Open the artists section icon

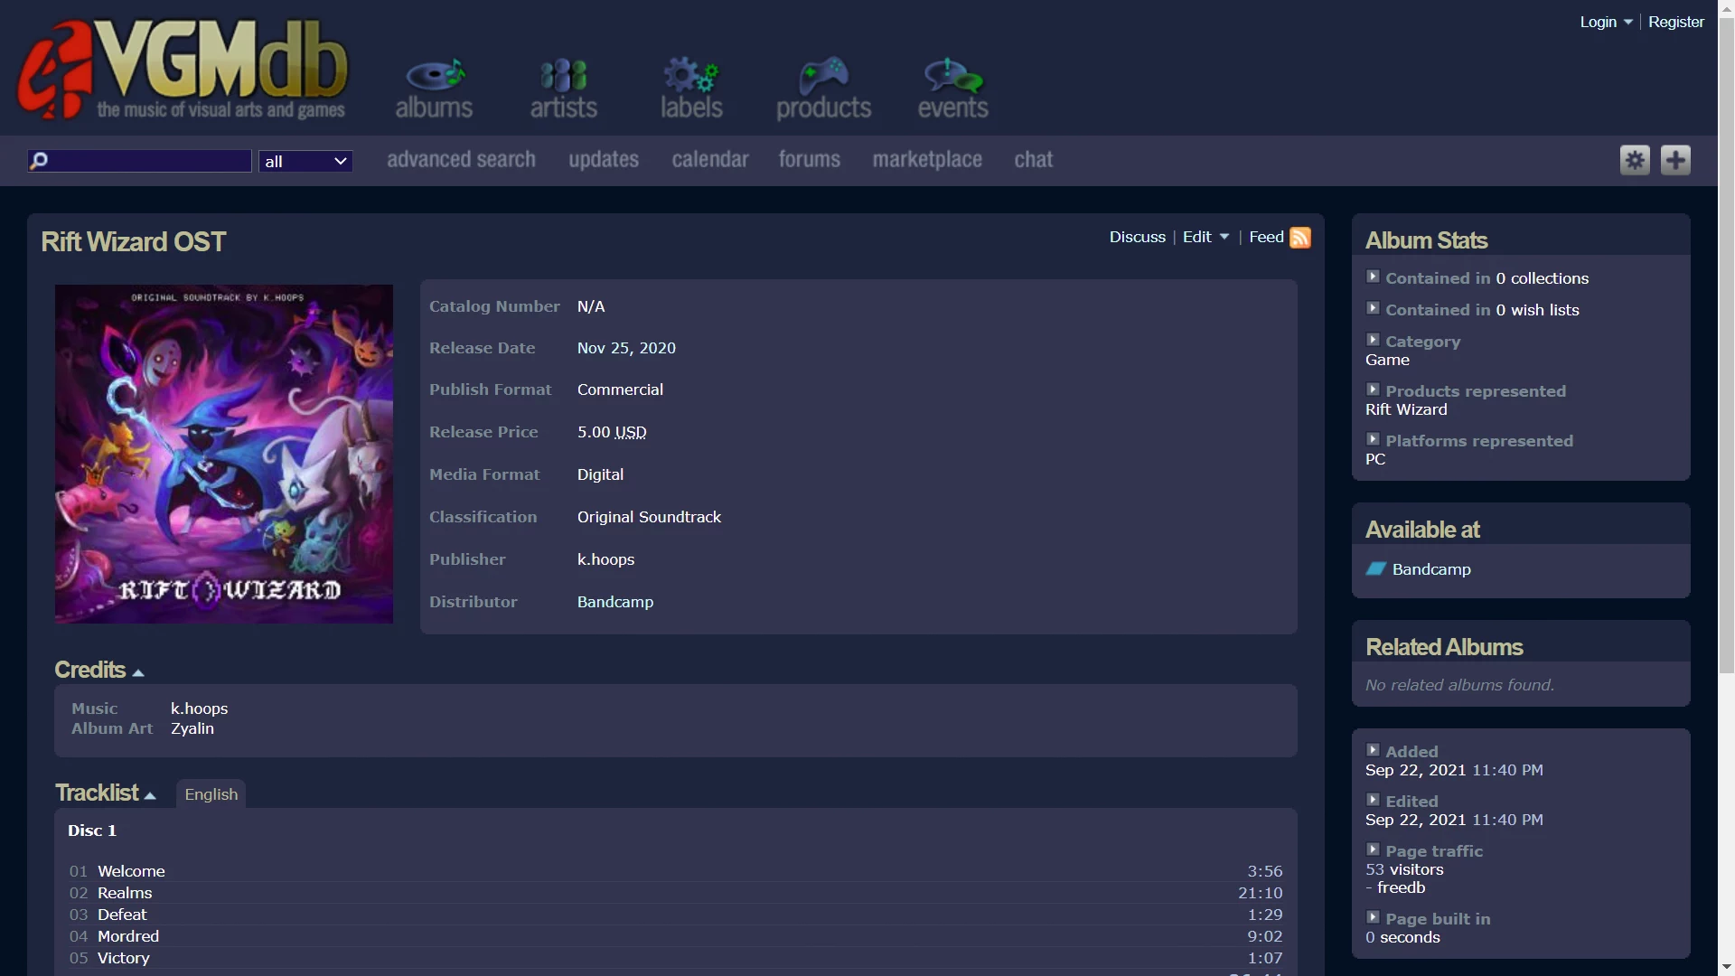tap(563, 76)
